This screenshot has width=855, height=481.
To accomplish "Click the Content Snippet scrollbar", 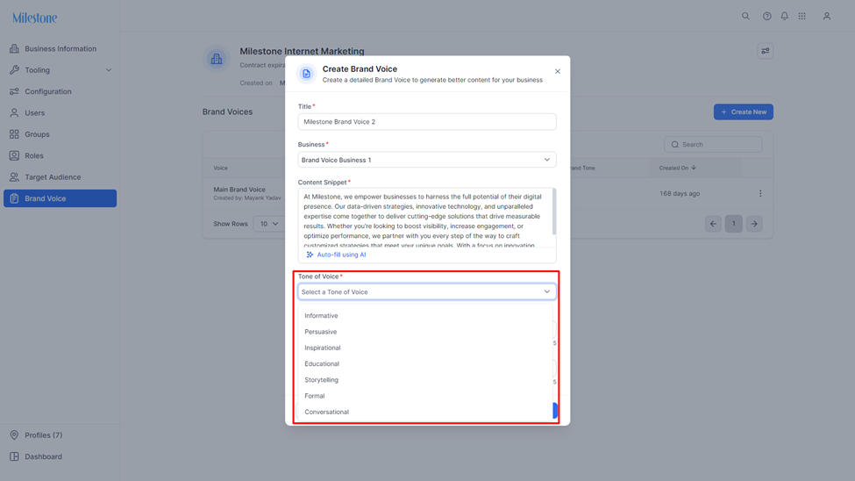I will coord(554,212).
